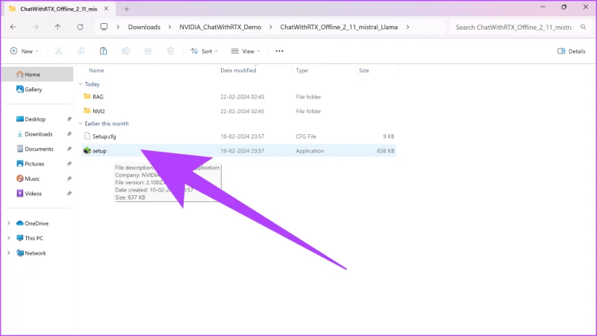Click the Share icon

click(x=148, y=51)
